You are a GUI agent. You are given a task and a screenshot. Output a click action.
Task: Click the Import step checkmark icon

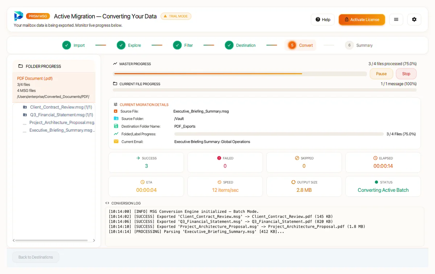click(66, 45)
